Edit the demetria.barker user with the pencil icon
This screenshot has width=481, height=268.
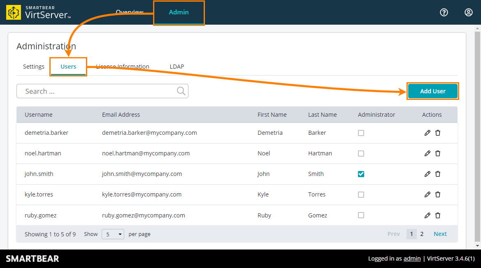click(x=428, y=133)
